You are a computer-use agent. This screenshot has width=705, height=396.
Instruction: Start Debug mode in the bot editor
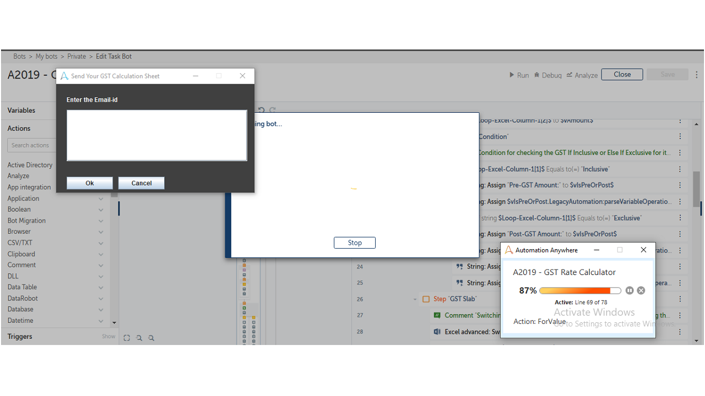point(547,75)
